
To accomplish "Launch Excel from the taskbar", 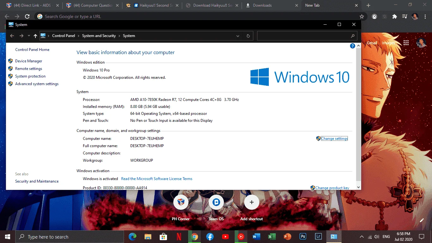I will click(x=272, y=237).
